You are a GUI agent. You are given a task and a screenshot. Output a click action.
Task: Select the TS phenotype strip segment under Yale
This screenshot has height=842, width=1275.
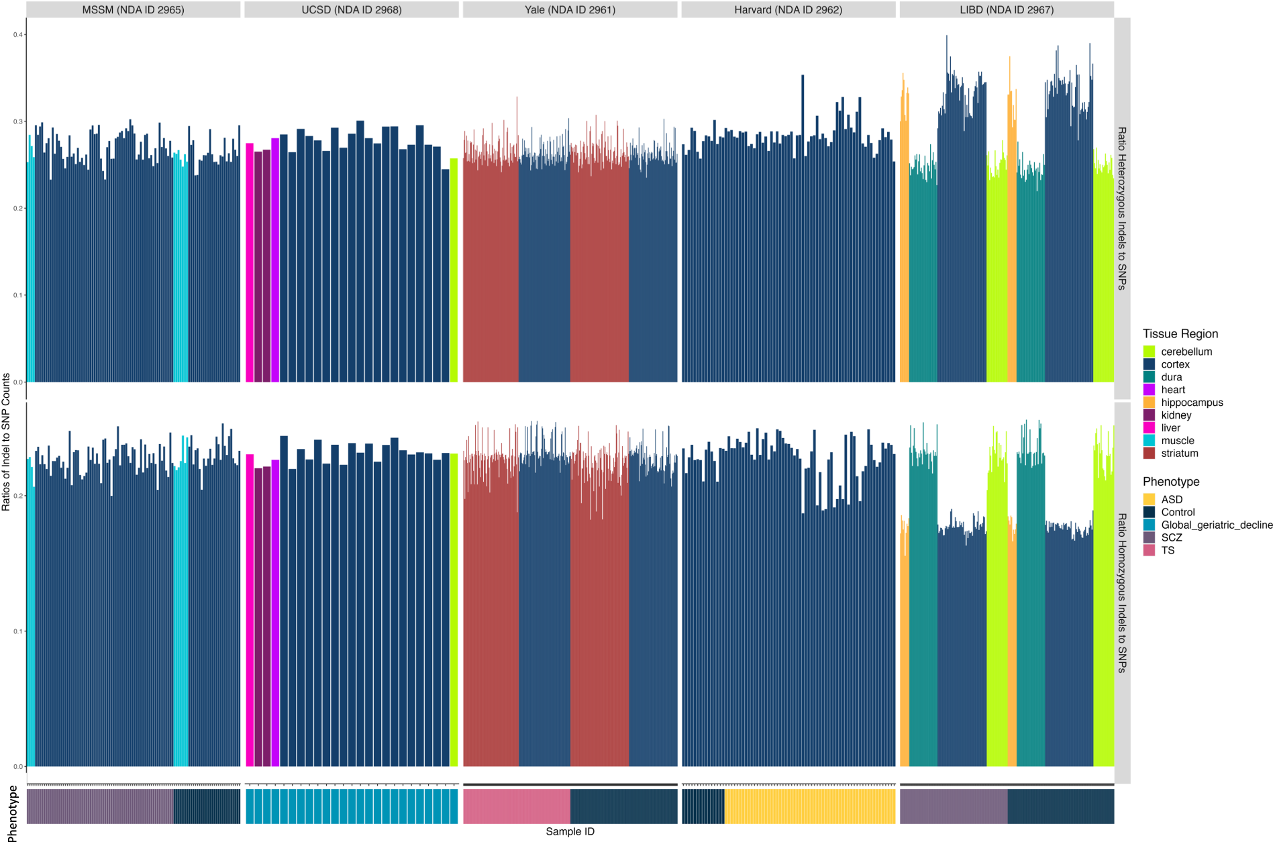[x=517, y=806]
